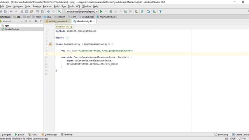
Task: Click the Scroll from Source target icon
Action: 26,21
